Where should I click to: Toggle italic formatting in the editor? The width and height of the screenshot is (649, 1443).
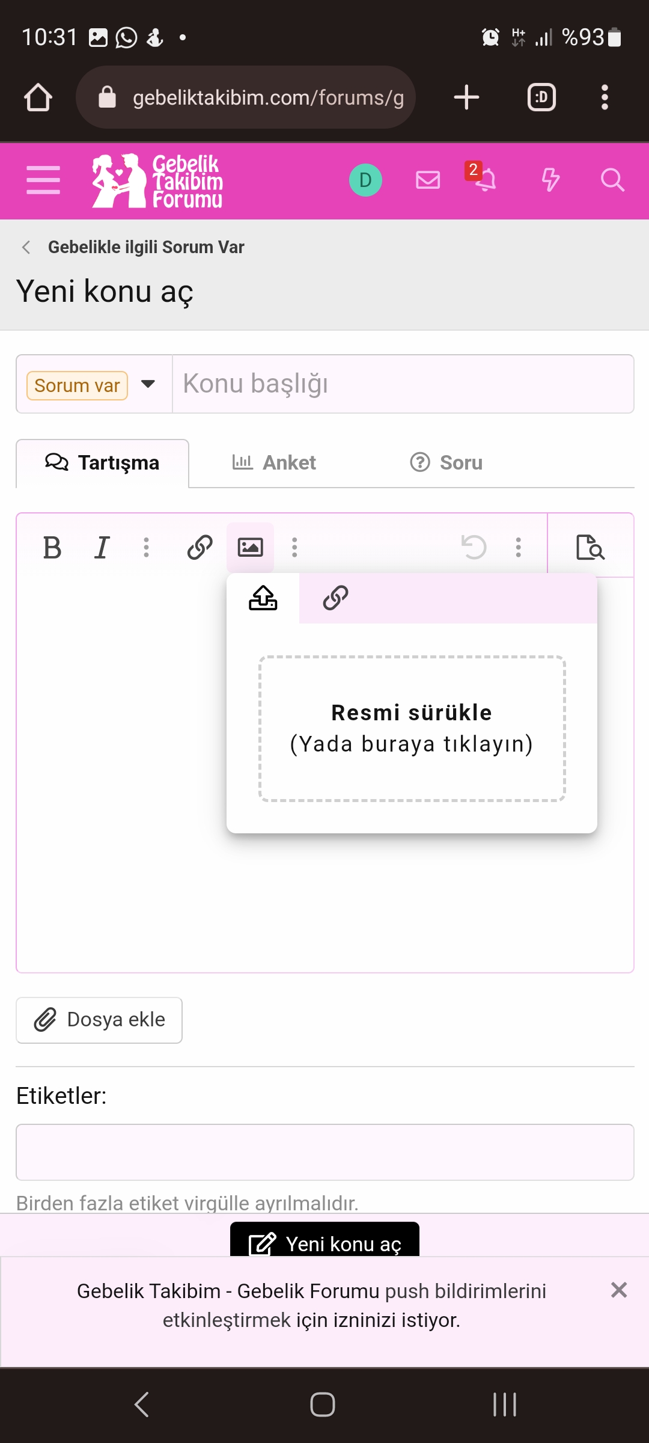101,547
